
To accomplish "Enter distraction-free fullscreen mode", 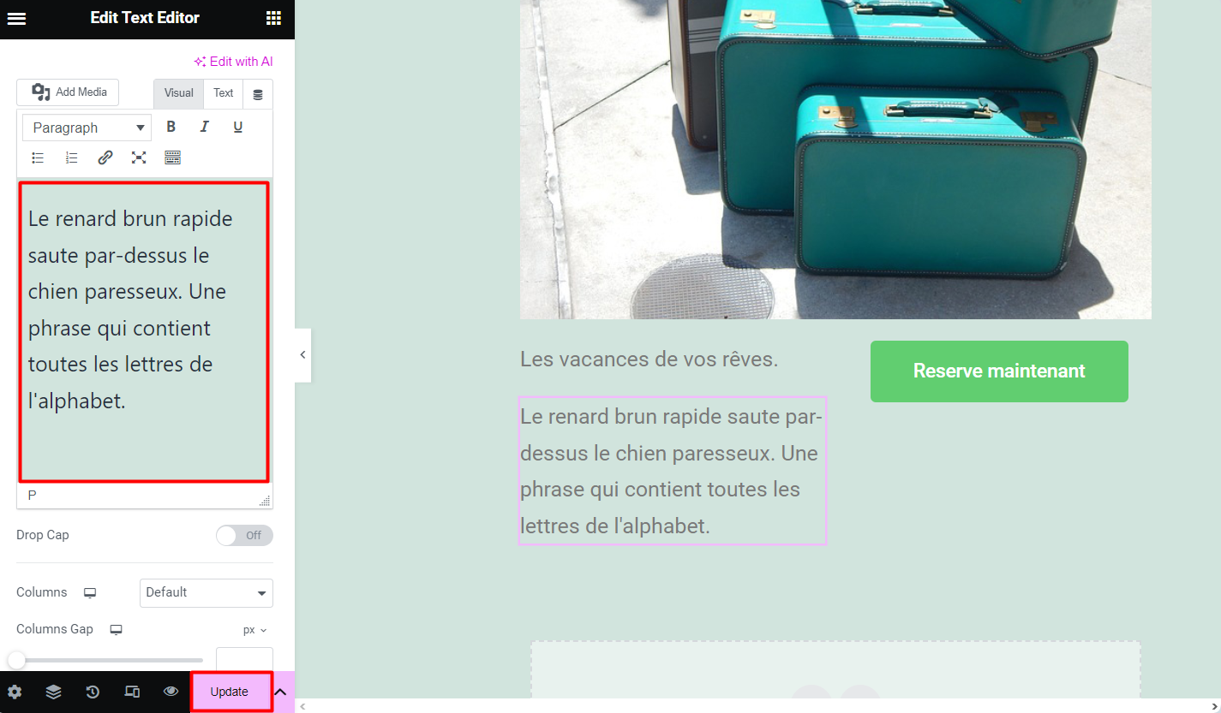I will point(139,157).
